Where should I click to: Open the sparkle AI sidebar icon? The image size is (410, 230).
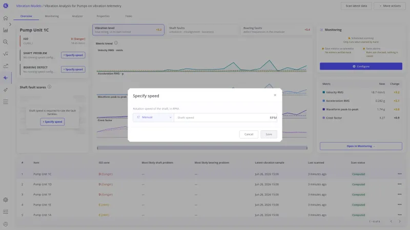[6, 90]
